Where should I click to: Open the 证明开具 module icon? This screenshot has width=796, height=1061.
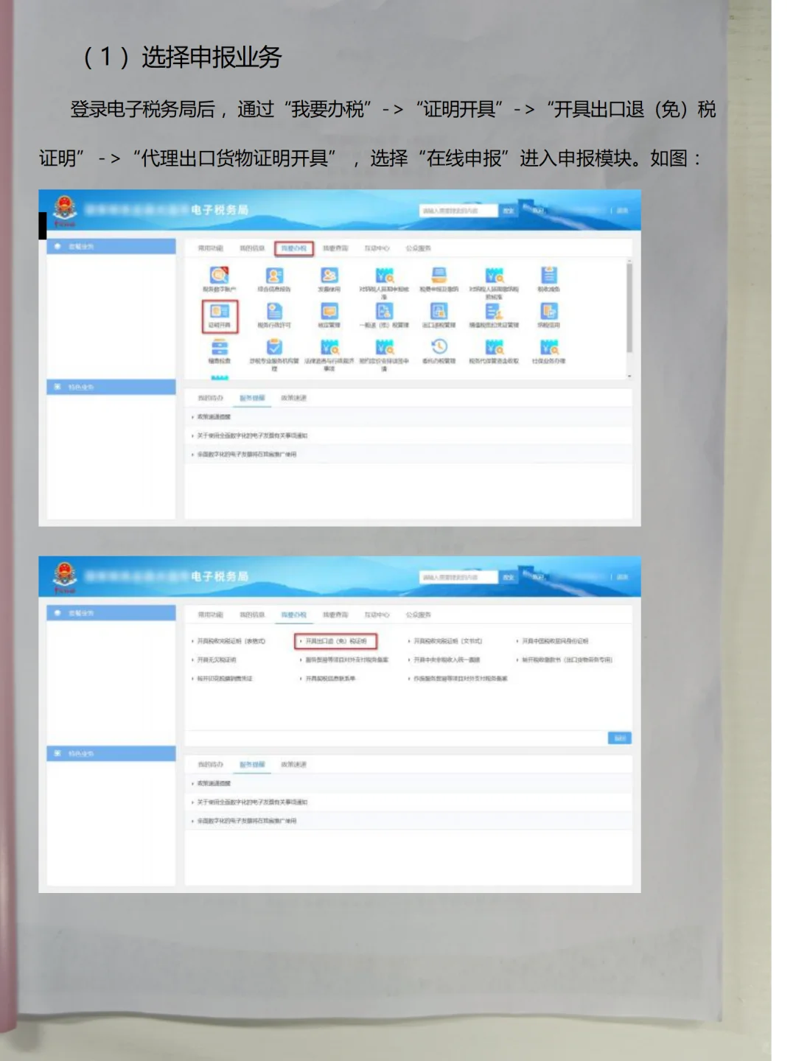218,314
